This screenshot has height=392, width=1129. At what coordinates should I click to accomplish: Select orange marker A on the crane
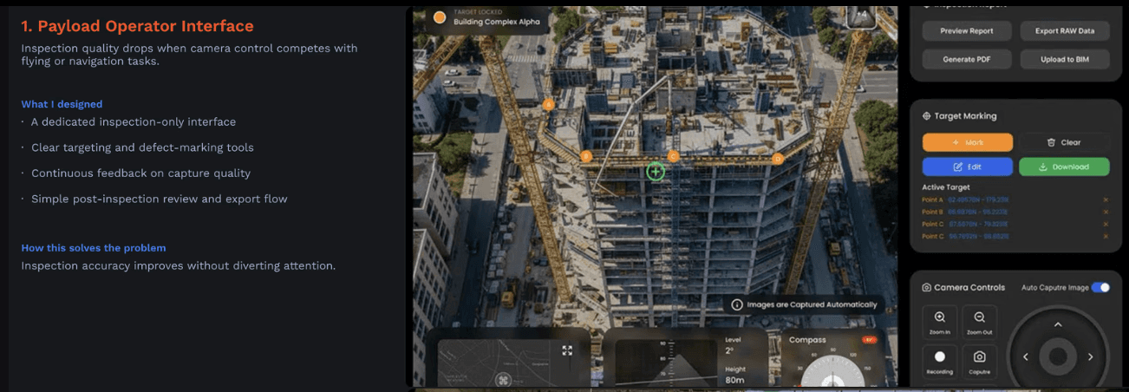[548, 104]
